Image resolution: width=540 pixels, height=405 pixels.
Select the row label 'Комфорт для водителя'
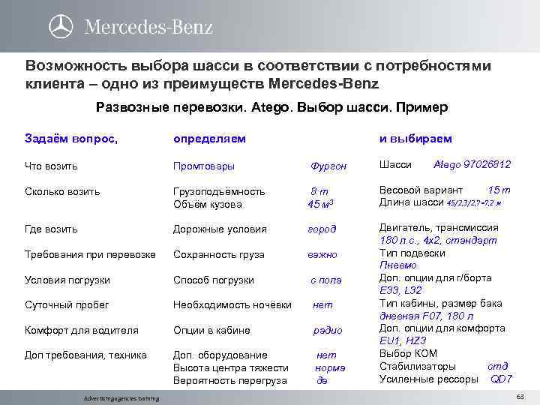coord(82,330)
